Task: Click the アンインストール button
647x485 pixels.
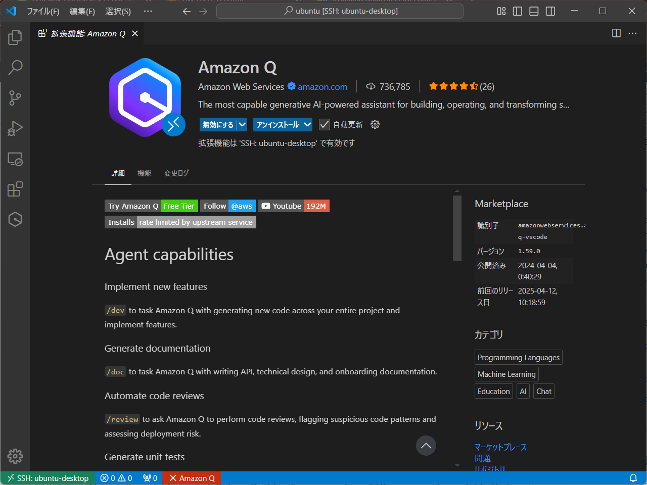Action: 278,124
